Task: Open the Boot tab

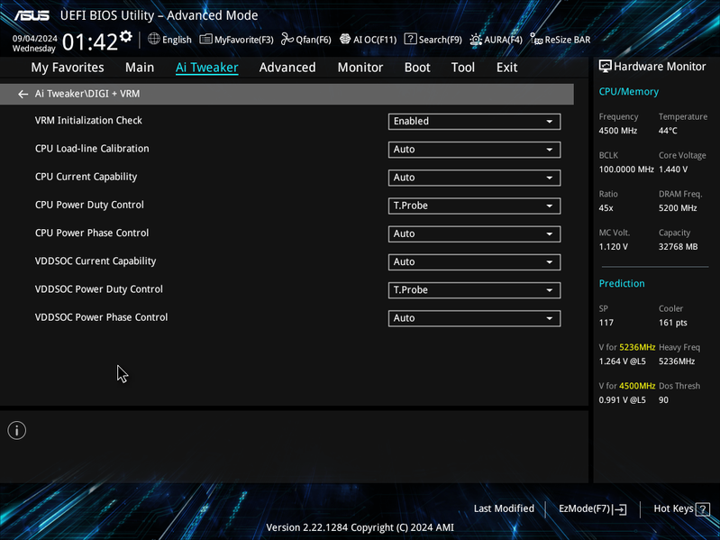Action: pyautogui.click(x=417, y=68)
